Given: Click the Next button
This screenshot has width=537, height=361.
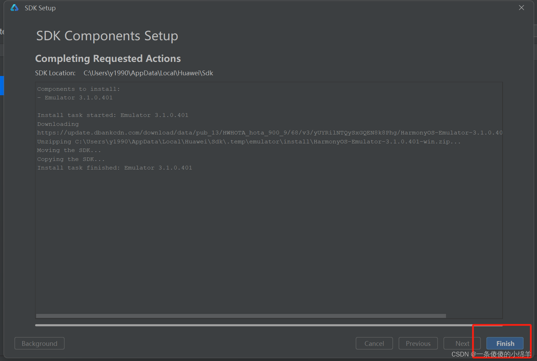Looking at the screenshot, I should [462, 343].
